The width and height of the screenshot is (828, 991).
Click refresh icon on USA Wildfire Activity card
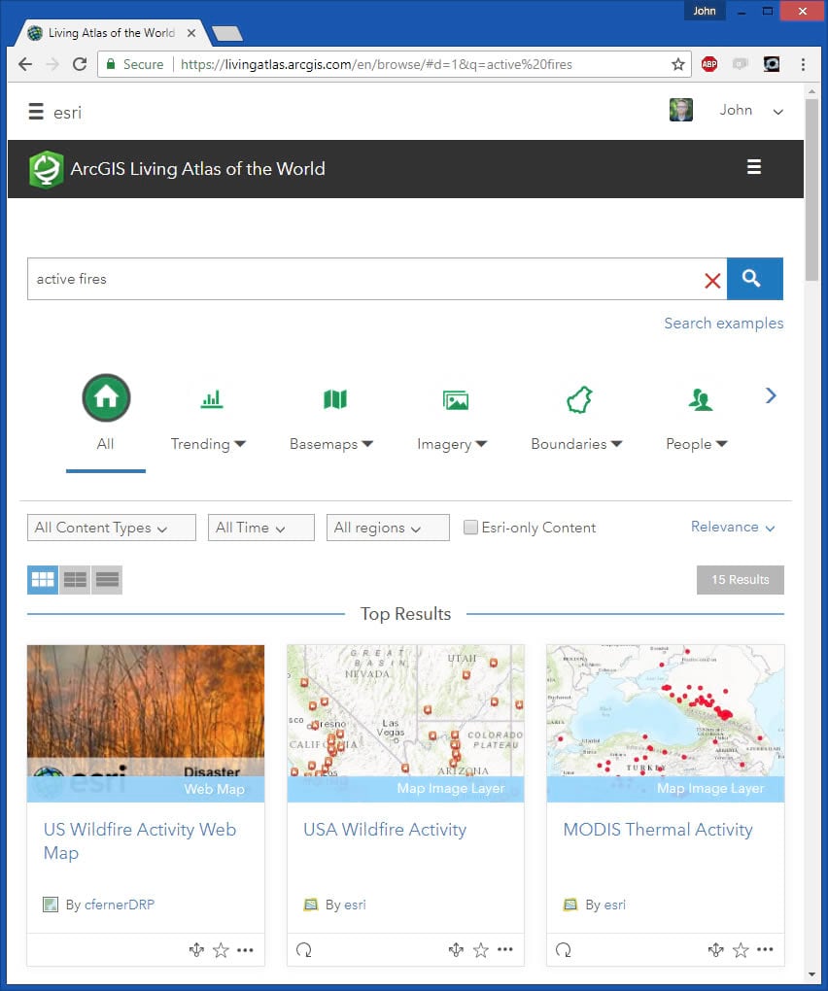(x=304, y=950)
